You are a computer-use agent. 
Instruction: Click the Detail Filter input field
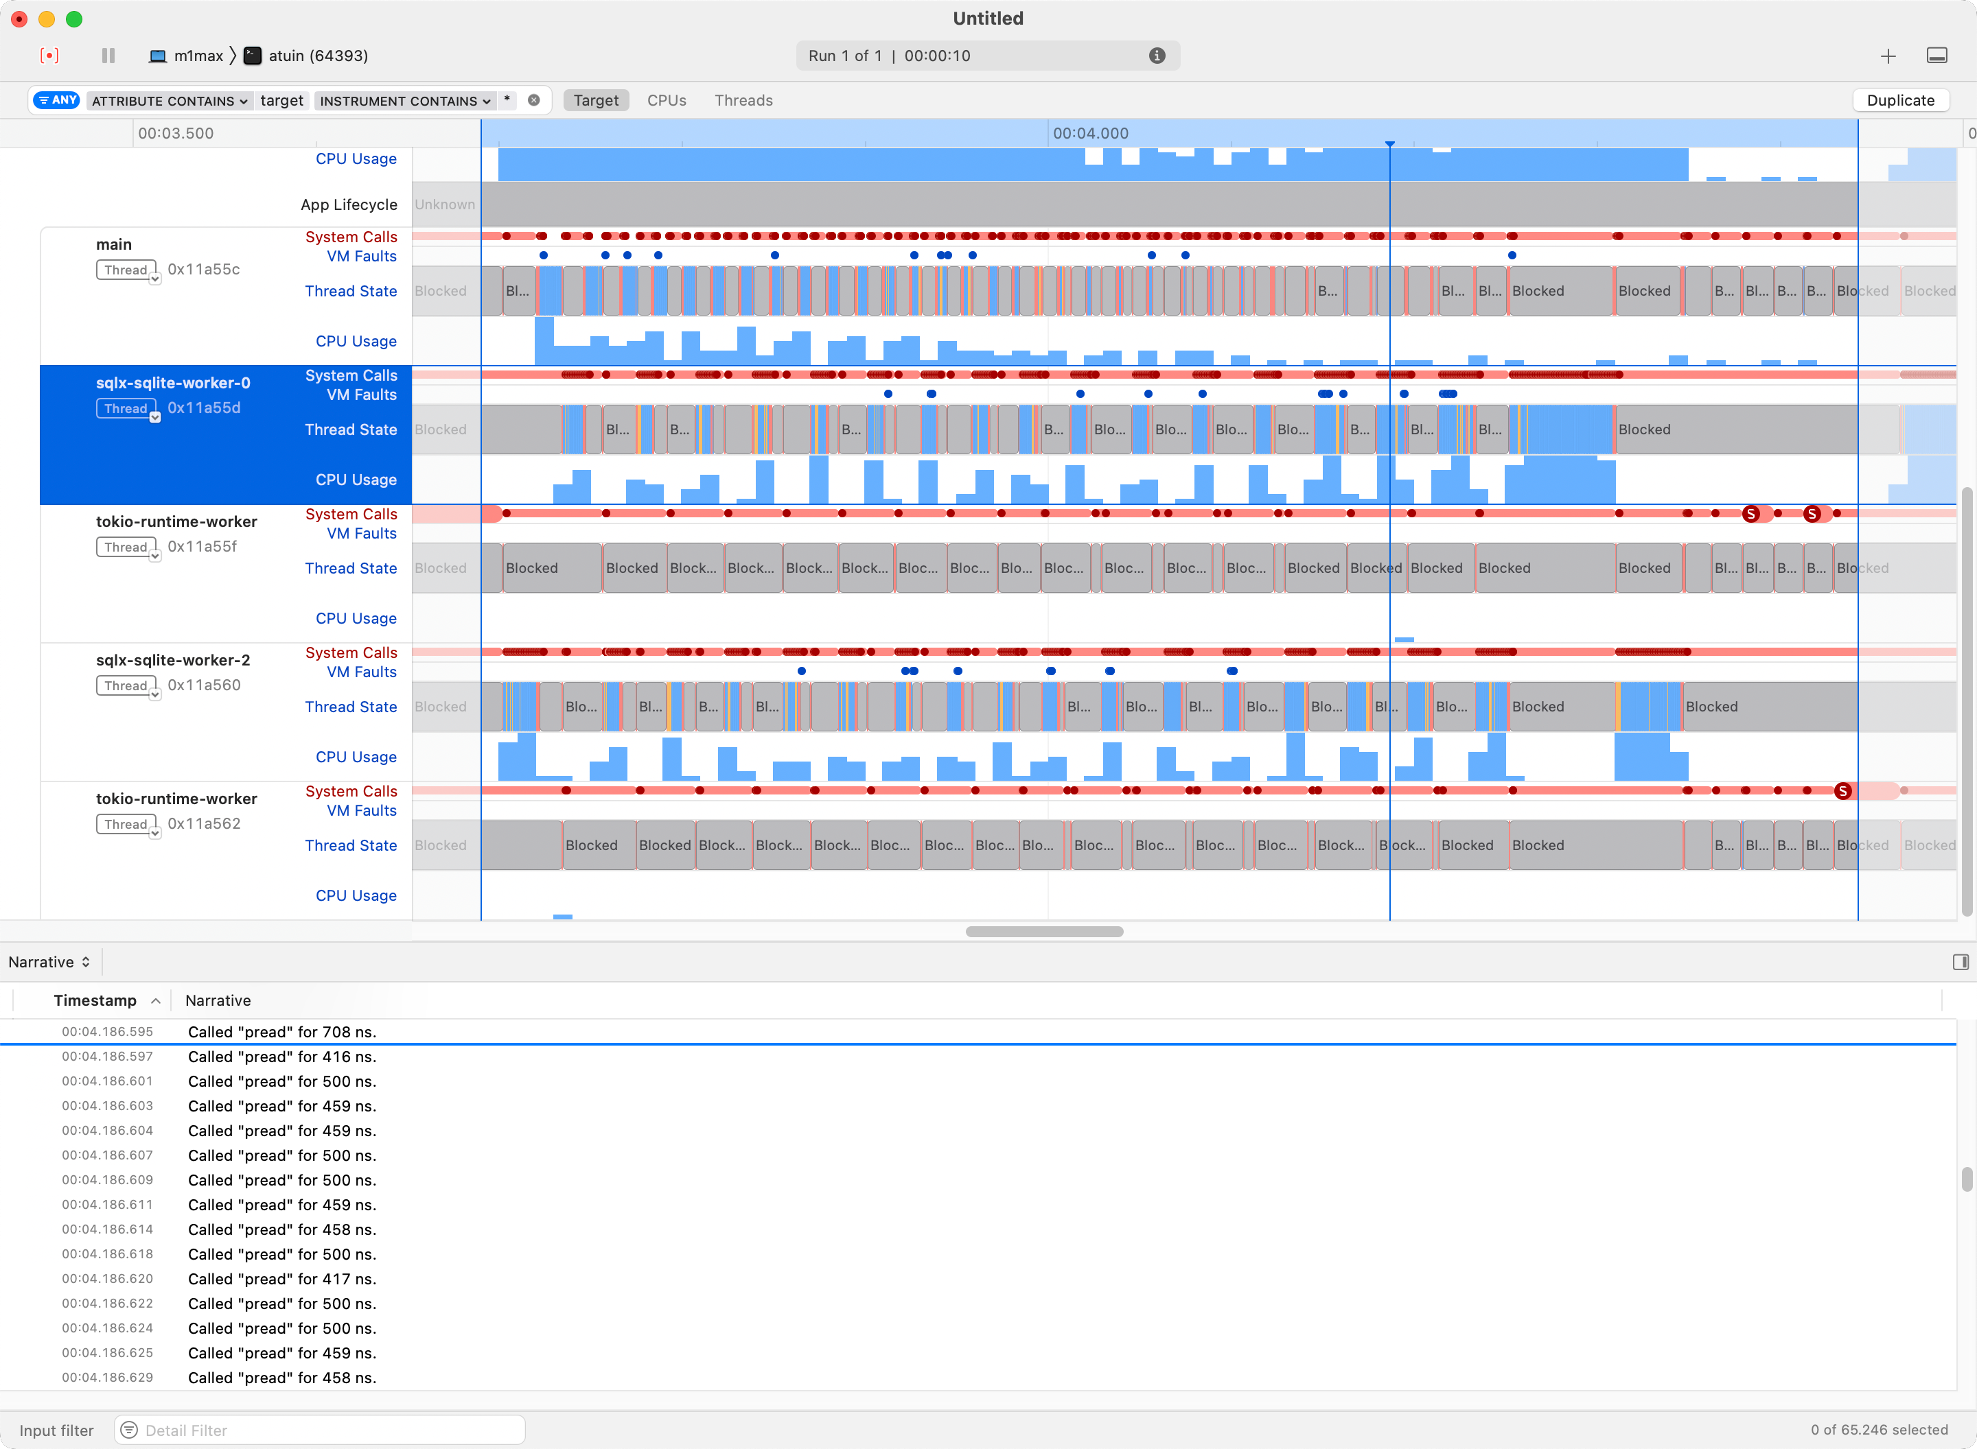[x=325, y=1430]
